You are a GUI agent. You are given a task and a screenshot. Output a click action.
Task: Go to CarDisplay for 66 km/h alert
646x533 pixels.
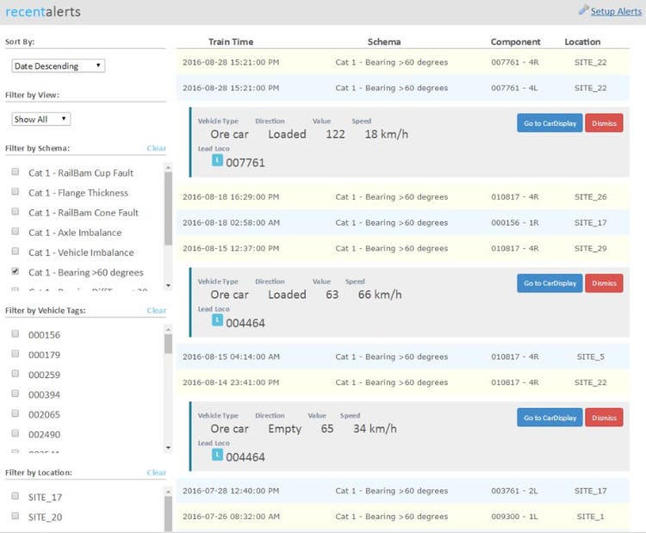(x=550, y=283)
